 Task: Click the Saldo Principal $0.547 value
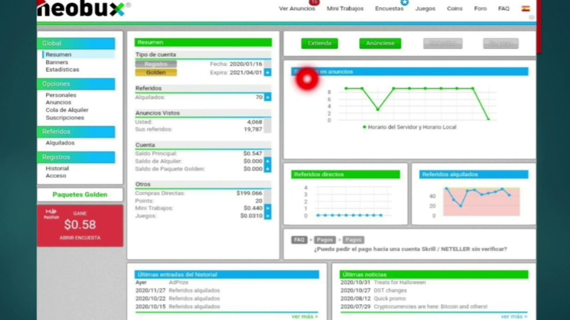(252, 153)
